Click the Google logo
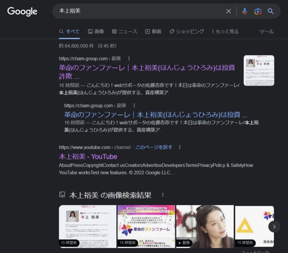 click(22, 11)
